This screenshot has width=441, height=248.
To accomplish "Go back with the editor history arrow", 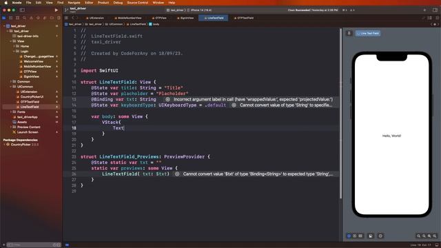I will coord(72,18).
